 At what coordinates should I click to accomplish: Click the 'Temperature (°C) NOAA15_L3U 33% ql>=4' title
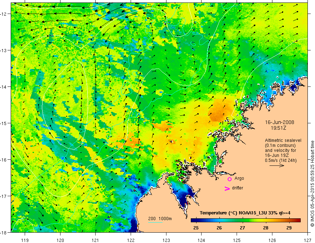click(x=245, y=213)
